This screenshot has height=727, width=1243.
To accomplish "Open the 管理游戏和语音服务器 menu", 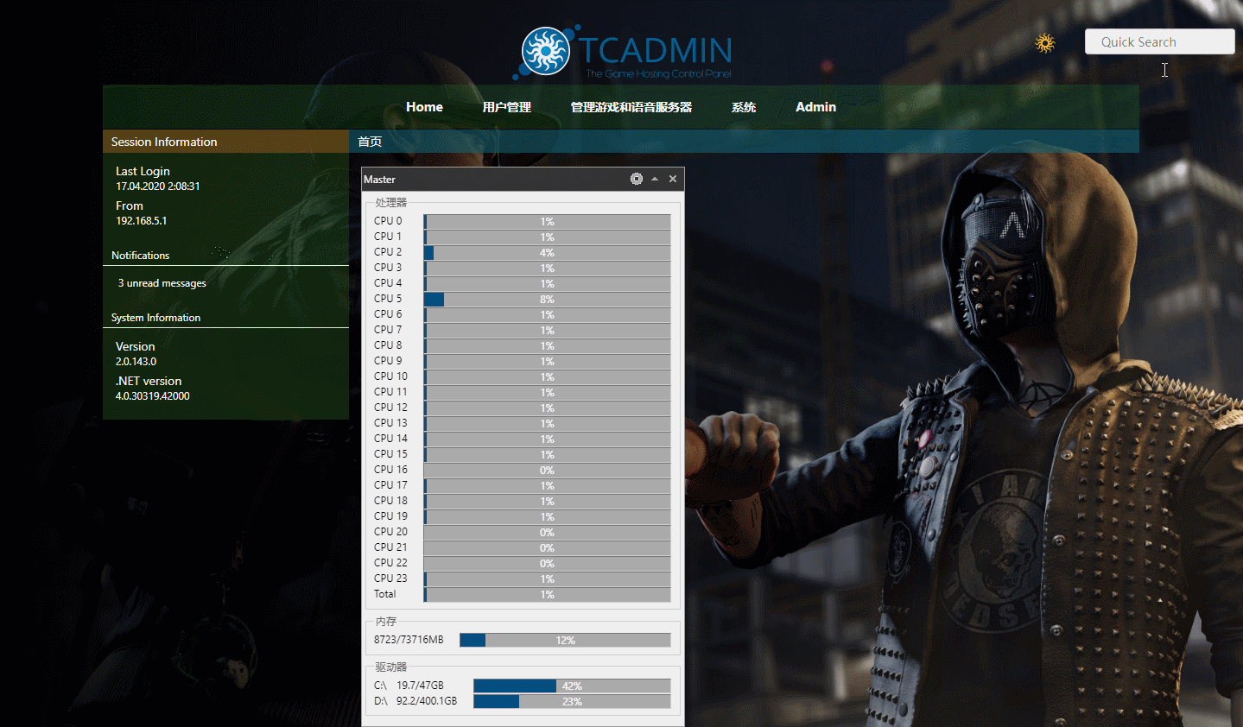I will pos(631,107).
